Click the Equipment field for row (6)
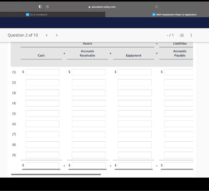Image resolution: width=209 pixels, height=191 pixels. point(135,124)
